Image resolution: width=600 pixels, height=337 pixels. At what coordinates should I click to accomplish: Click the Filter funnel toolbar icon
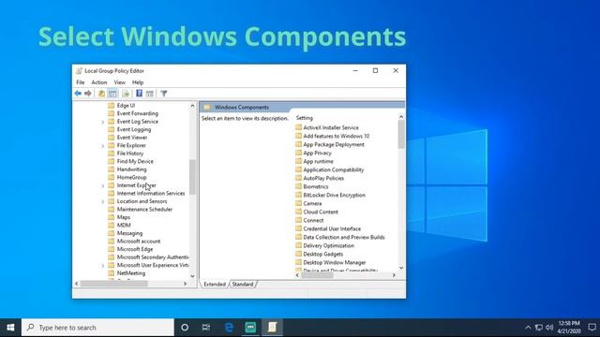coord(163,94)
